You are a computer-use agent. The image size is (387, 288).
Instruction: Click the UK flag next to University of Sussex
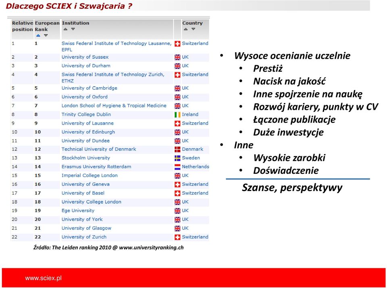point(177,58)
